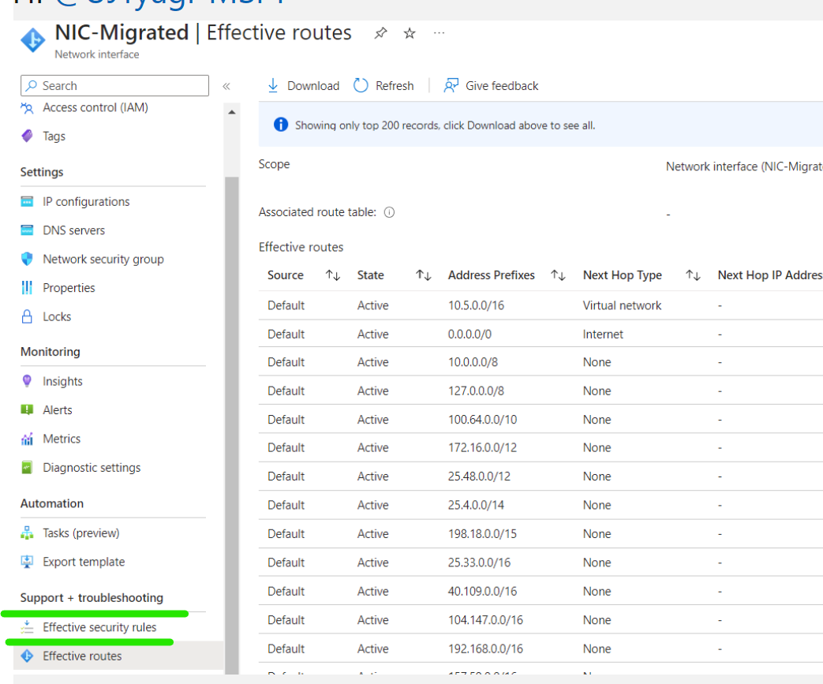Image resolution: width=823 pixels, height=684 pixels.
Task: Click the Access control (IAM) icon
Action: (27, 108)
